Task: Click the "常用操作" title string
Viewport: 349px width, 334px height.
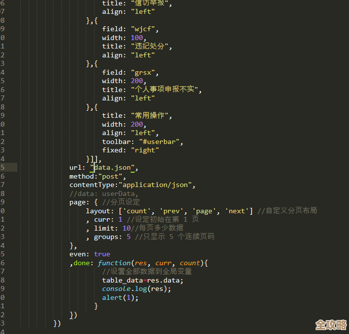Action: pos(150,116)
